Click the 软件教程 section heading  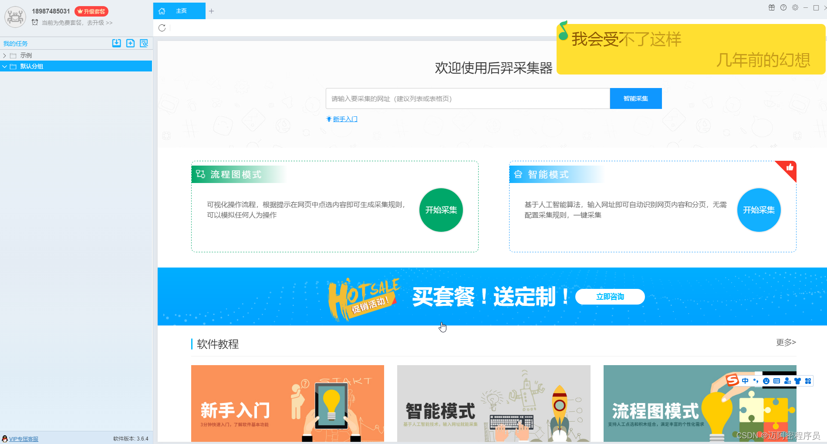point(218,344)
